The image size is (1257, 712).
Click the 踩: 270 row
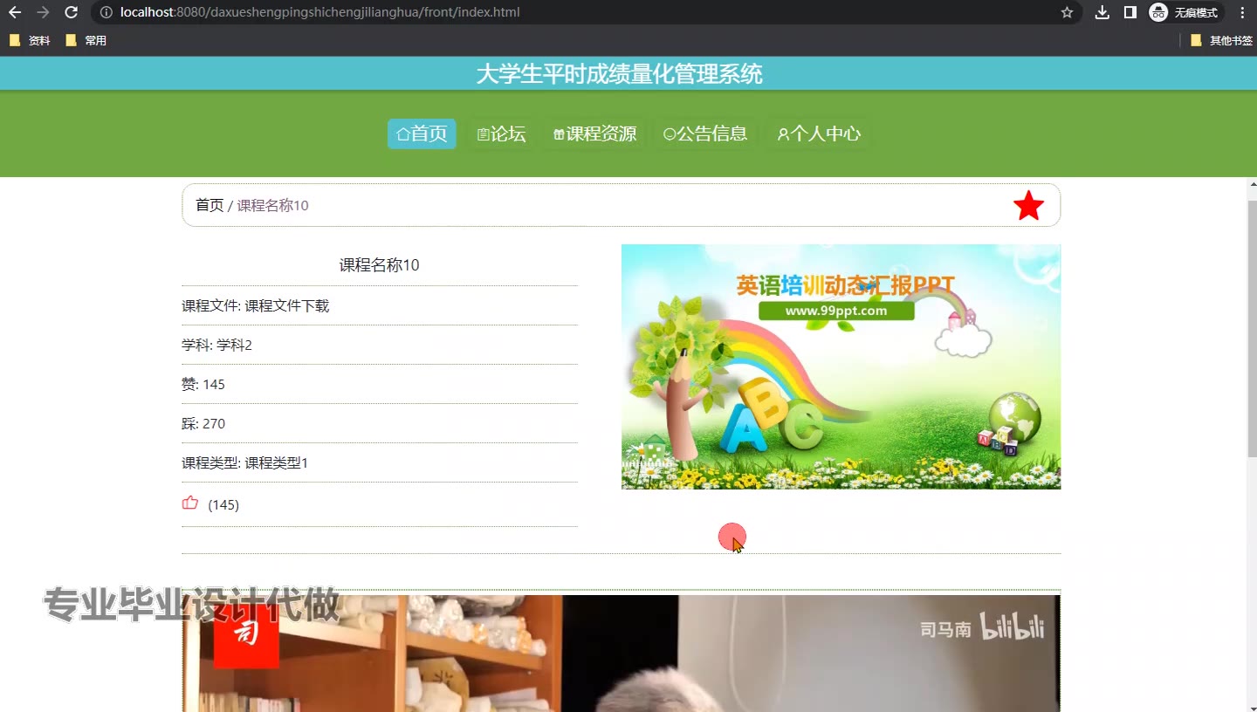pos(380,424)
